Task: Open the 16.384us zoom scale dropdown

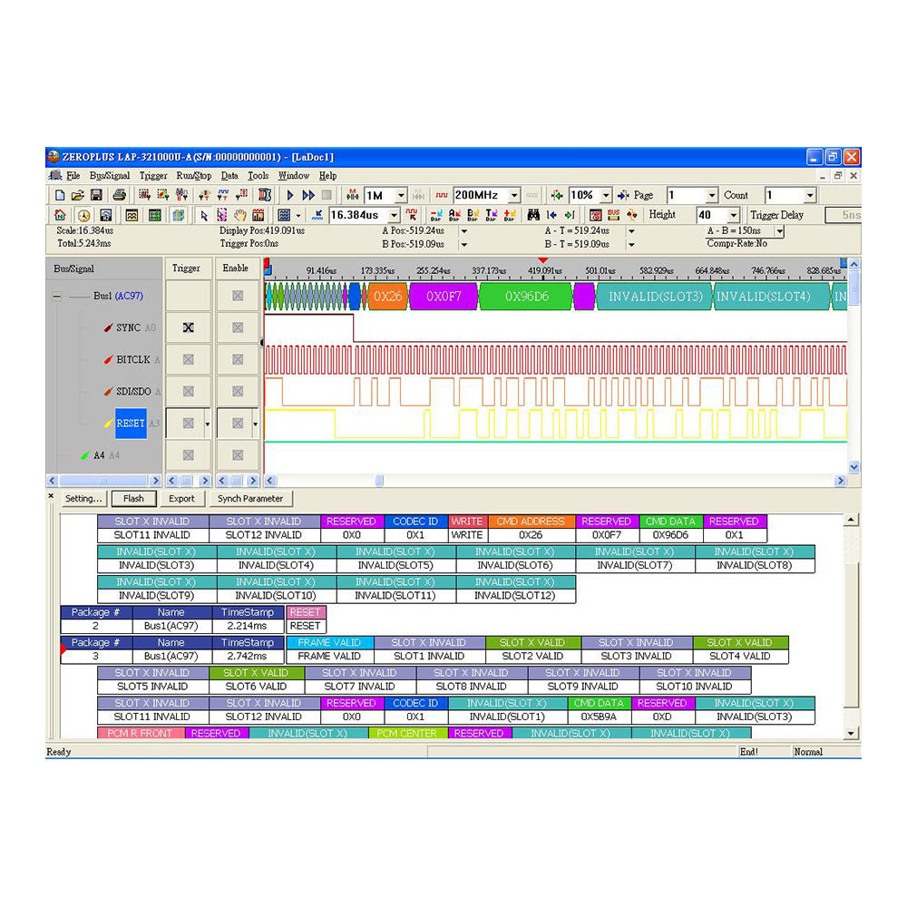Action: pyautogui.click(x=394, y=215)
